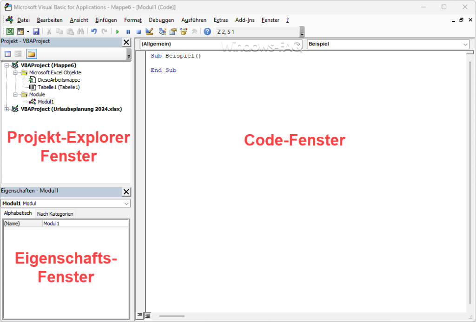Expand VBAProject (Urlaubsplanung 2024.xlsx) node
Viewport: 476px width, 322px height.
7,109
